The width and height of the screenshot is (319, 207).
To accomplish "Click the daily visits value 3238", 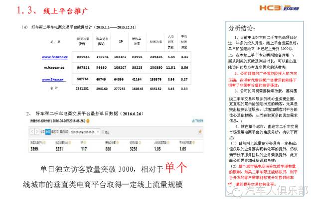I will [134, 149].
